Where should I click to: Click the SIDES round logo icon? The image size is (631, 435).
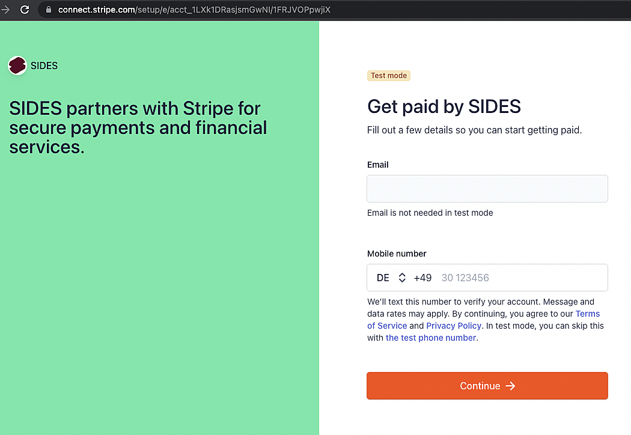tap(17, 65)
